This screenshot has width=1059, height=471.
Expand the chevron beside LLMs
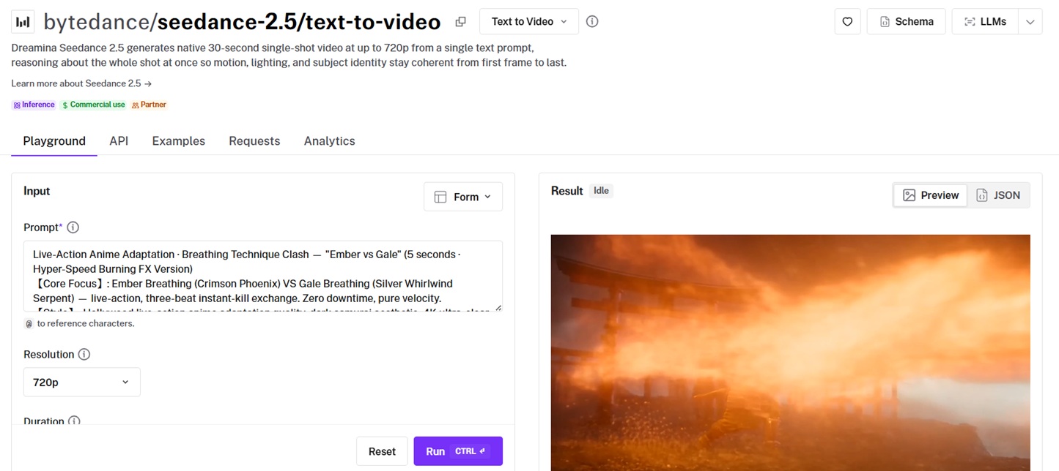point(1030,22)
